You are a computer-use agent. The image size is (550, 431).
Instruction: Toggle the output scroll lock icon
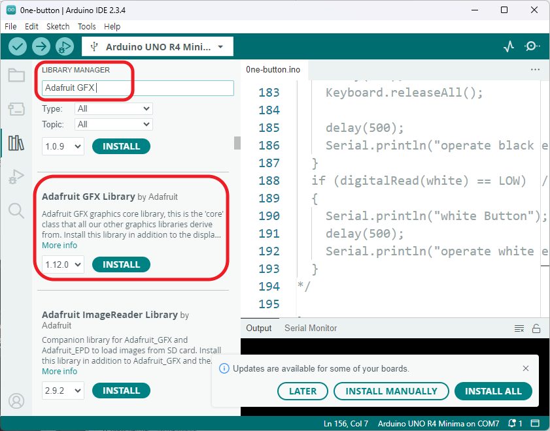point(536,328)
